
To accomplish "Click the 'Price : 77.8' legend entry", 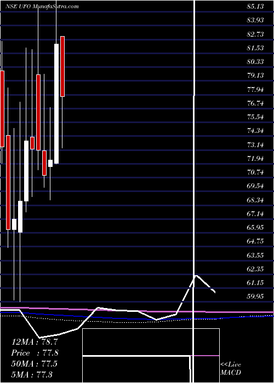I will click(x=35, y=353).
